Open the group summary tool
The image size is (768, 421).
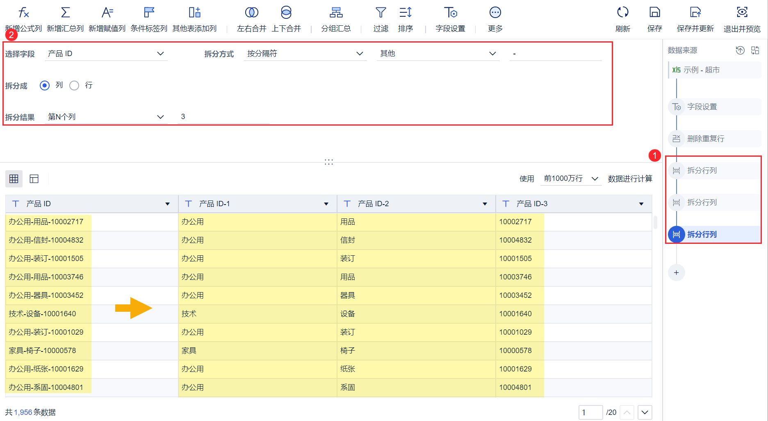tap(336, 19)
